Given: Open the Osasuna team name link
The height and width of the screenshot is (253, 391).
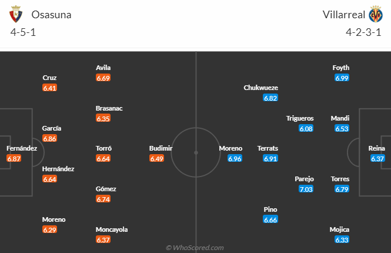Looking at the screenshot, I should click(51, 15).
